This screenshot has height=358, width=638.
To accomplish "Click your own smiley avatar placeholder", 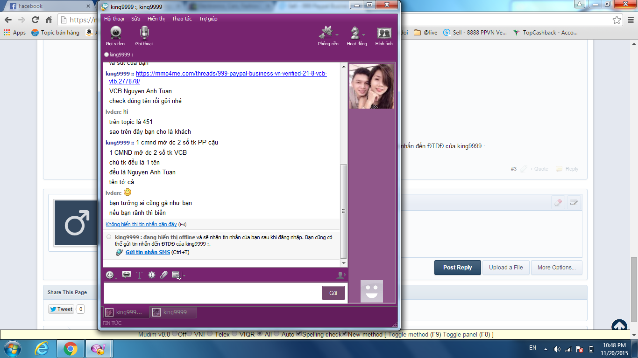I will [372, 291].
